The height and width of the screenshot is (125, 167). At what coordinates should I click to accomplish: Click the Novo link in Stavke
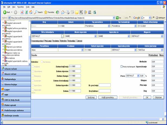point(162,55)
